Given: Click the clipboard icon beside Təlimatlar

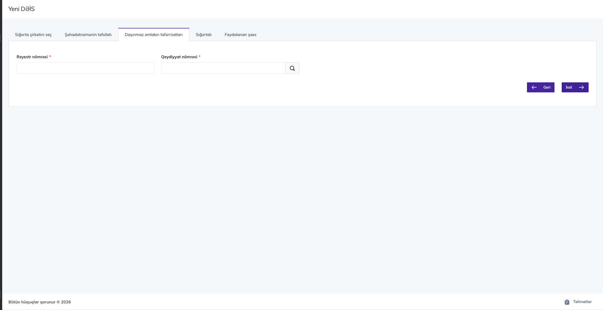Looking at the screenshot, I should pos(567,302).
